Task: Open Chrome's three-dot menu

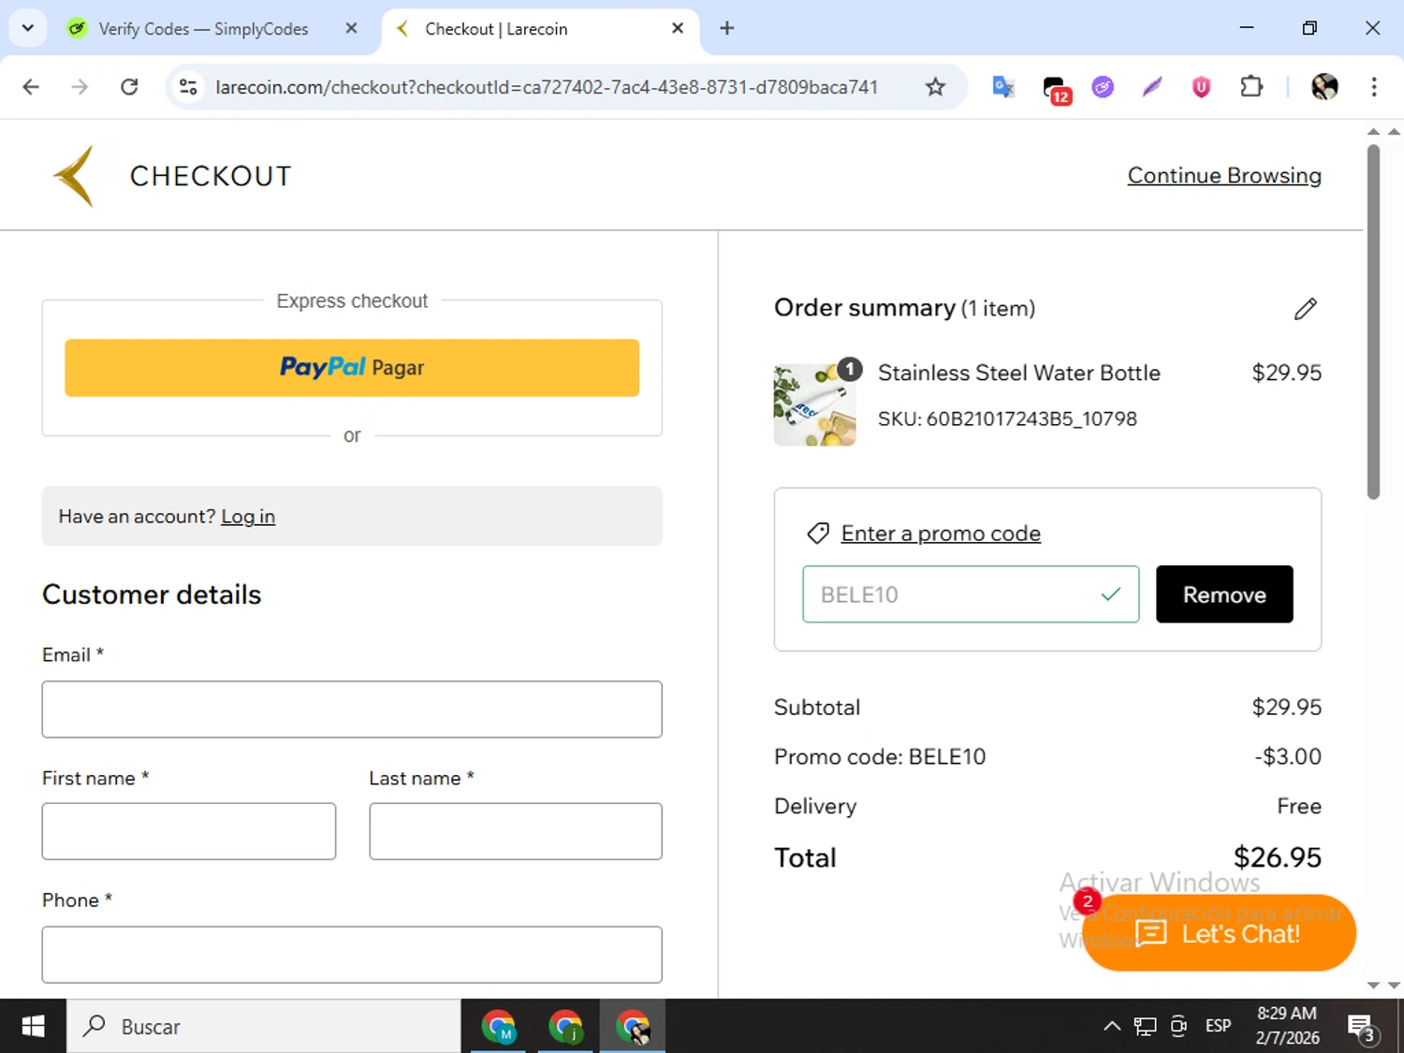Action: click(1374, 87)
